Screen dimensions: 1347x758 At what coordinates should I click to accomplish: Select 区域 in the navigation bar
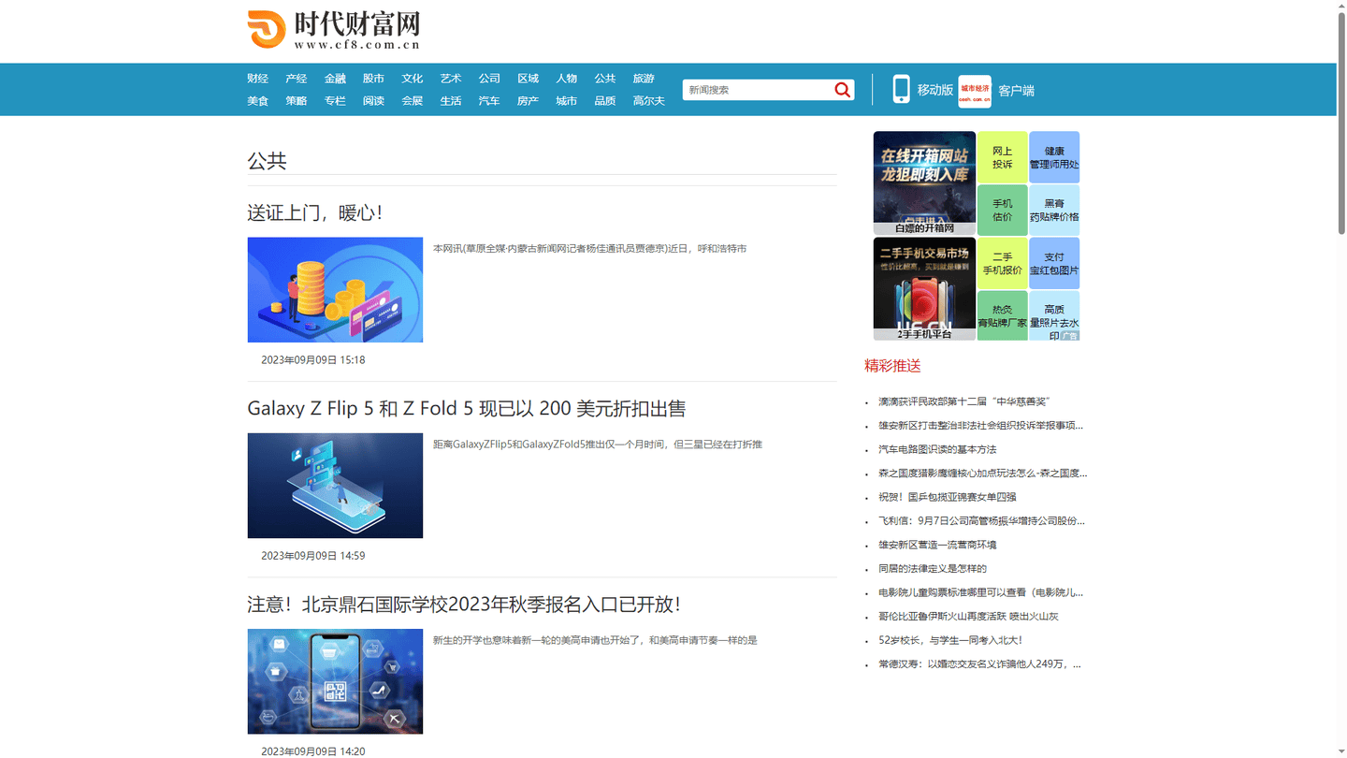[x=529, y=79]
